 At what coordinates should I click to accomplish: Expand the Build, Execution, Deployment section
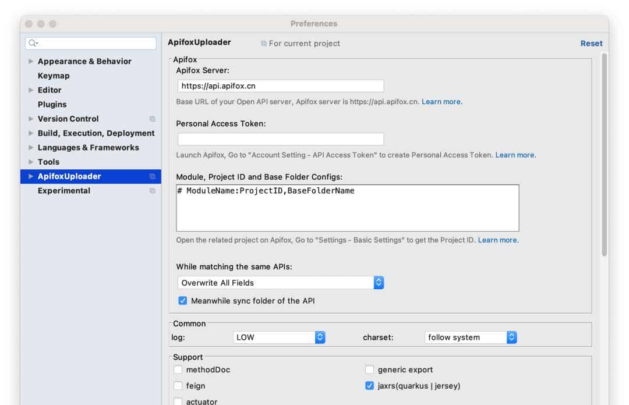point(31,133)
